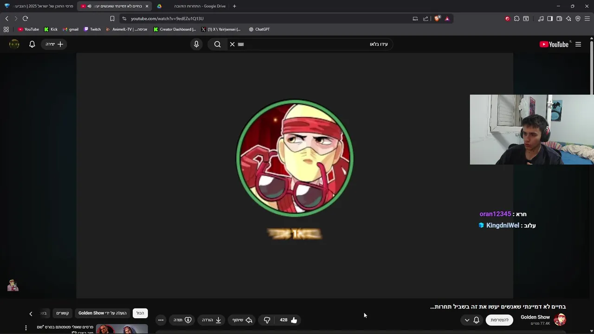Image resolution: width=594 pixels, height=334 pixels.
Task: Open Twitch bookmark
Action: coord(92,29)
